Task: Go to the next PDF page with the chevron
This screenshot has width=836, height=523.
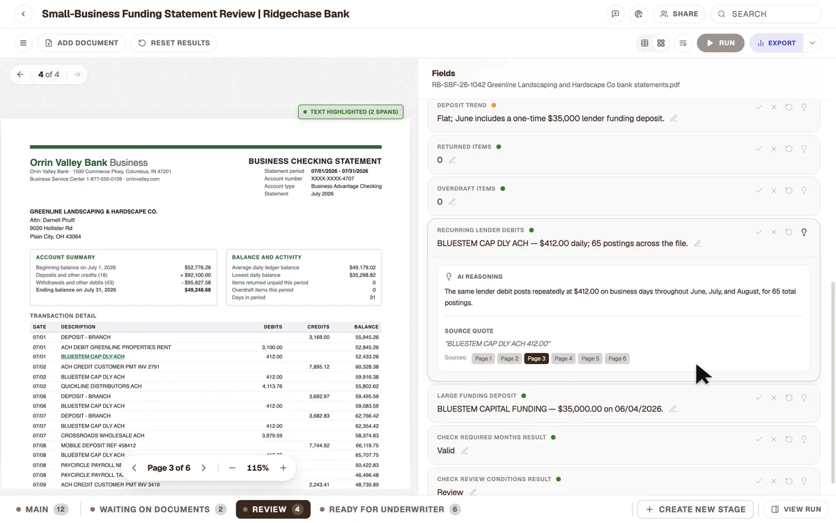Action: [x=203, y=468]
